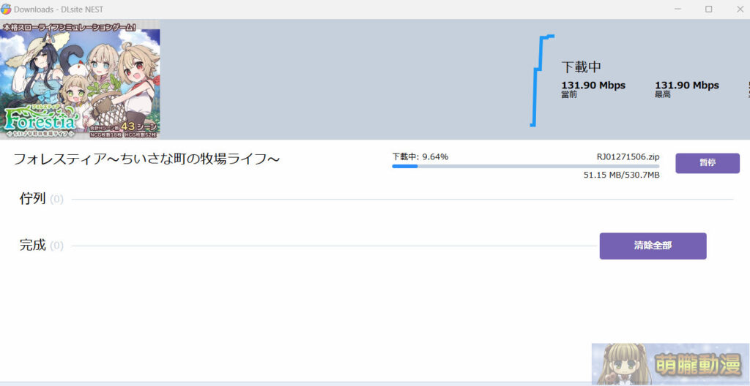
Task: Click the 清除全部 clear all button
Action: (x=653, y=246)
